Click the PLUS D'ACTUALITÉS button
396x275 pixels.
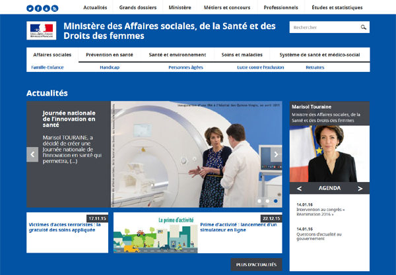point(256,264)
